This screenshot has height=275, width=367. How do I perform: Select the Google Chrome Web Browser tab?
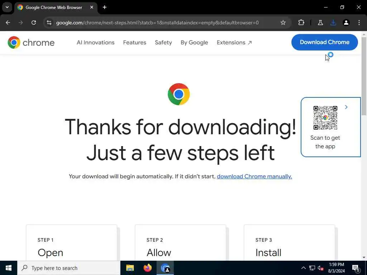[x=56, y=8]
